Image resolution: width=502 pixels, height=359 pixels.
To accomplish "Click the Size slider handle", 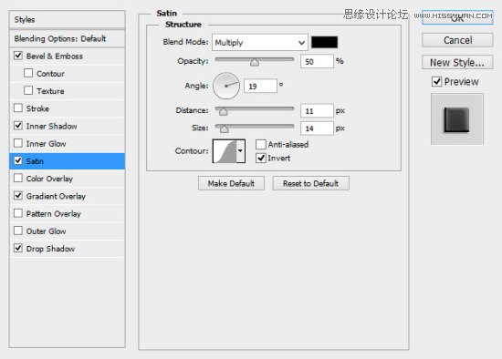I will [225, 128].
